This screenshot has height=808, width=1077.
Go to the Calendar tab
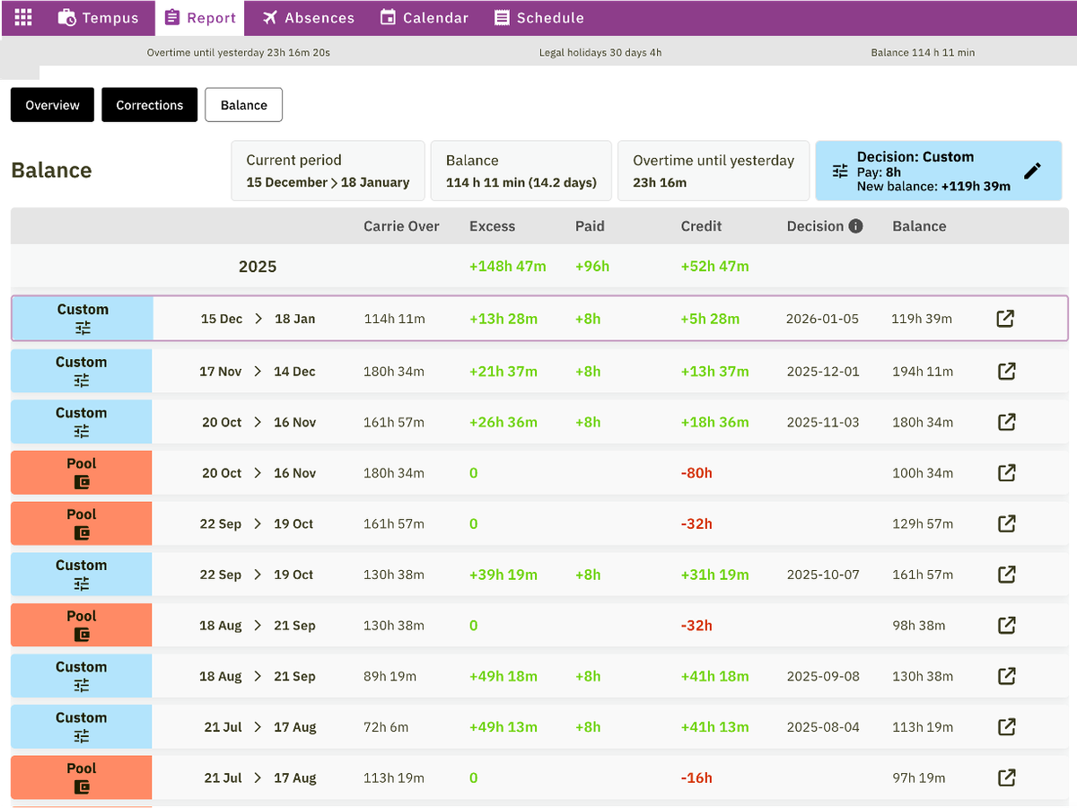pos(424,18)
